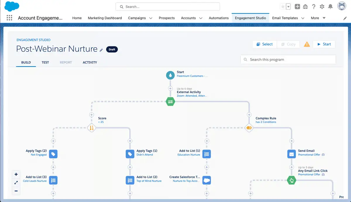Toggle the favorites star in the header
351x202 pixels.
click(x=282, y=6)
